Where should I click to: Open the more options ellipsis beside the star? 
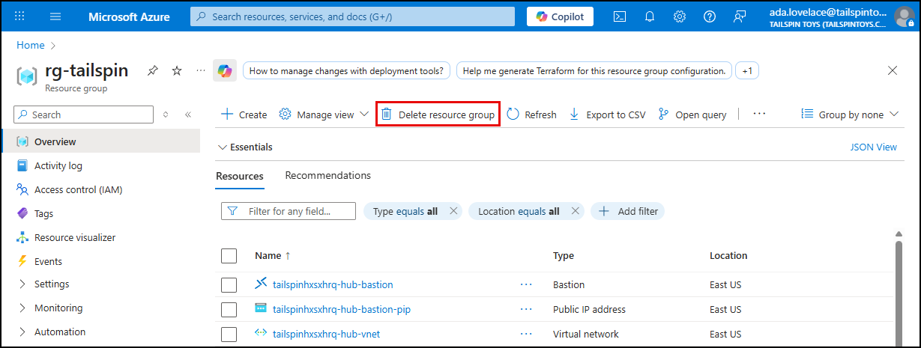point(200,70)
